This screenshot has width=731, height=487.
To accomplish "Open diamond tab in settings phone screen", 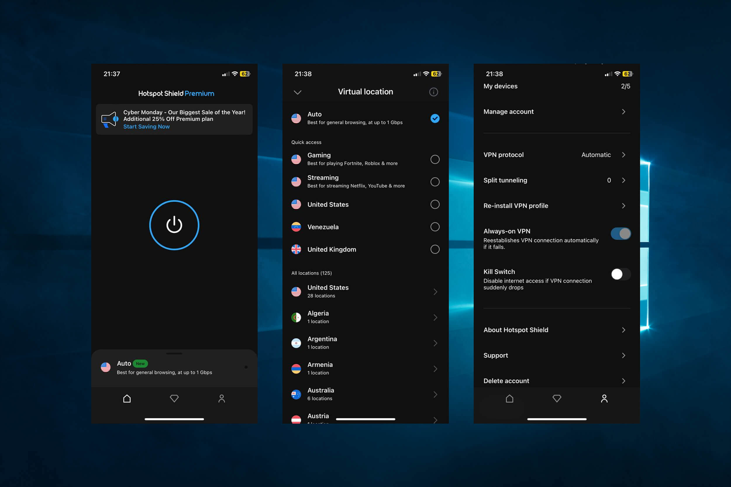I will click(x=557, y=398).
